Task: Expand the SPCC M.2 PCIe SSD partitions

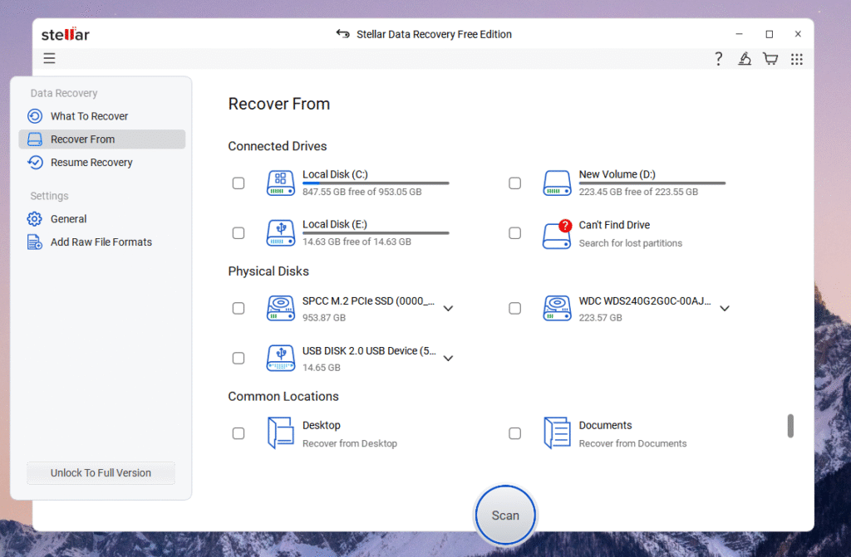Action: 448,309
